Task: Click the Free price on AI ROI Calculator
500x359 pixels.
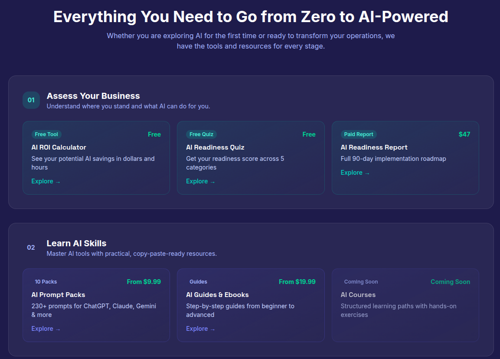Action: click(154, 134)
